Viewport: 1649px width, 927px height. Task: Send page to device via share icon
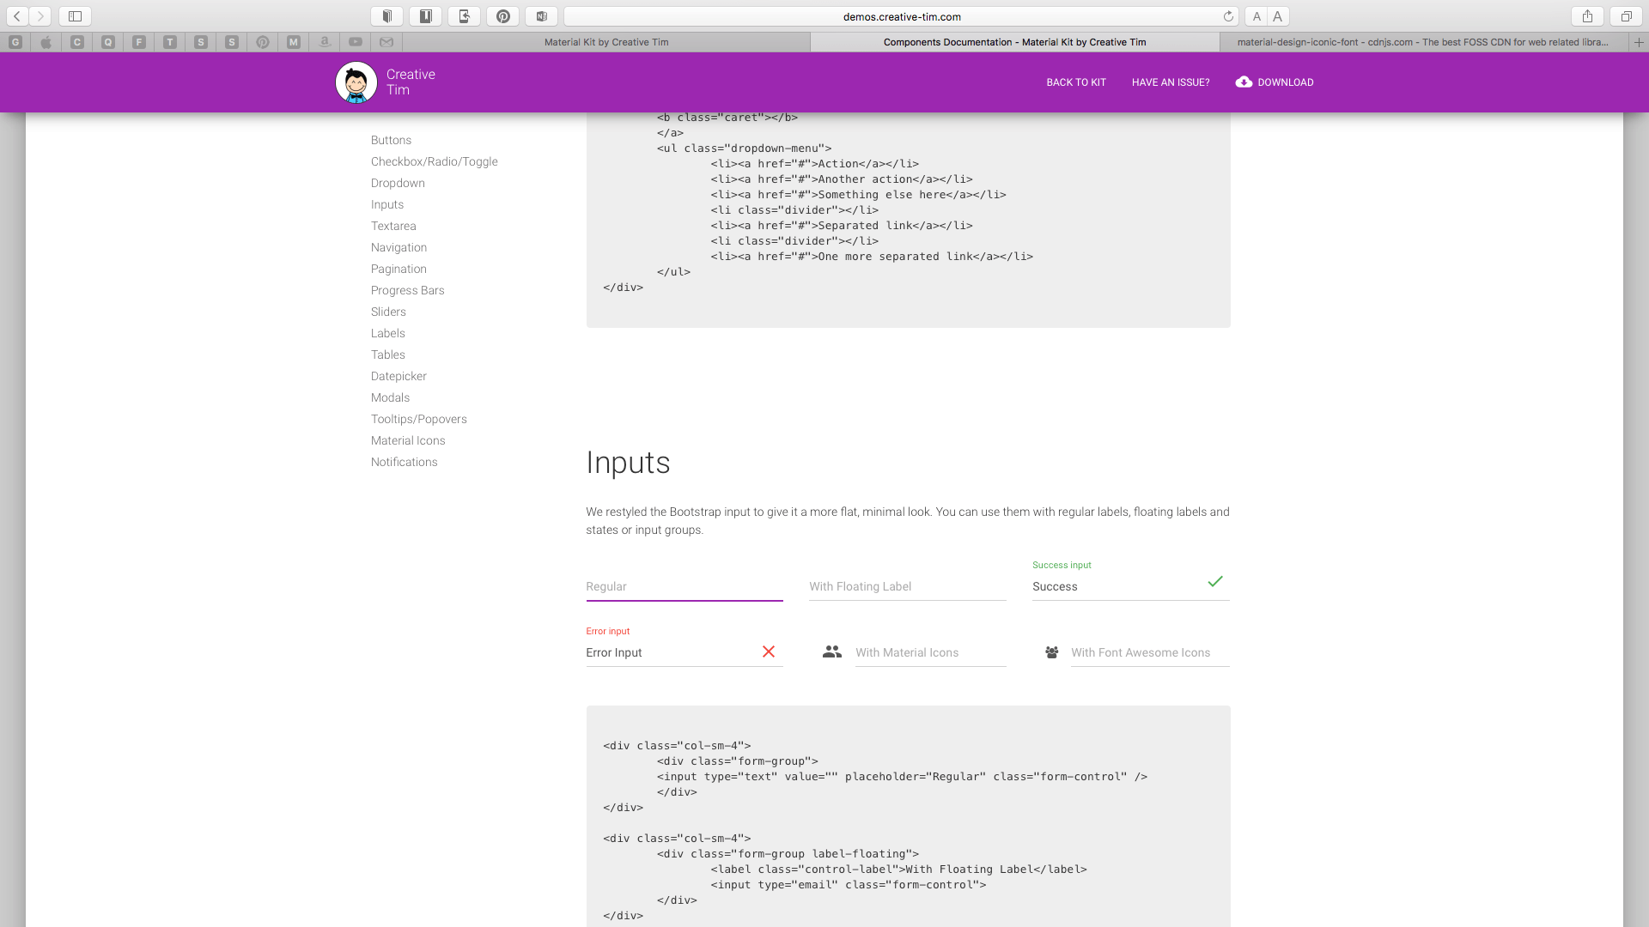coord(464,15)
